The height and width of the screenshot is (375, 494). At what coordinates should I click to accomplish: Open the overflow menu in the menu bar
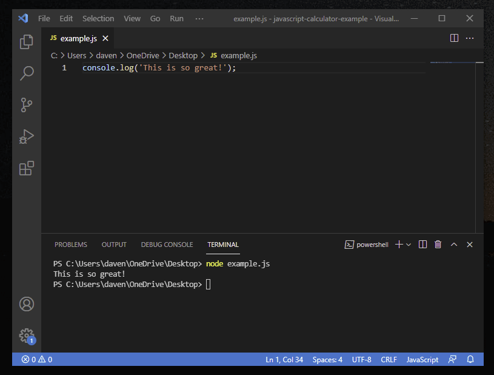[199, 18]
